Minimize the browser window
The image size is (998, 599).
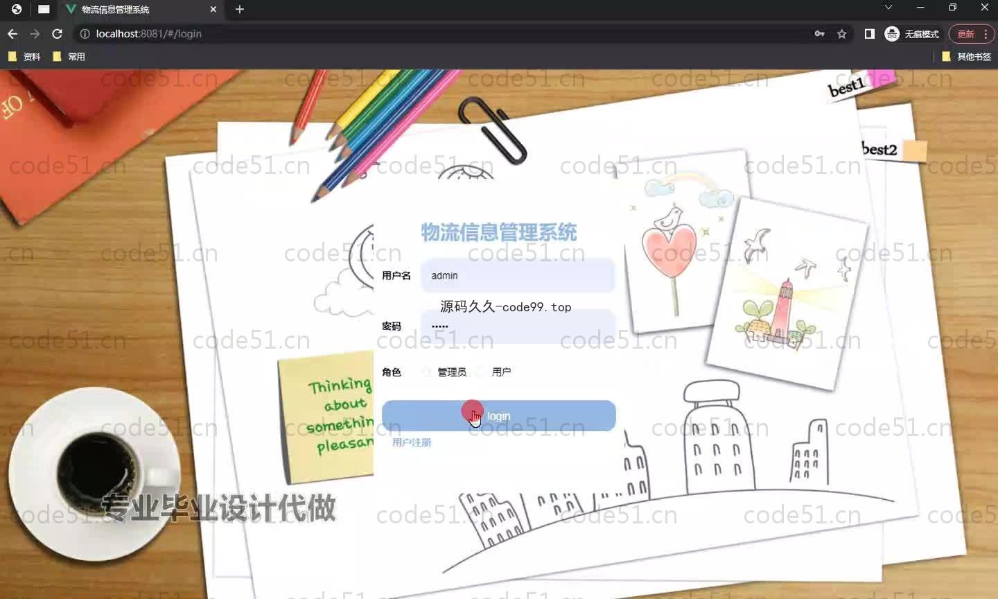(x=920, y=8)
